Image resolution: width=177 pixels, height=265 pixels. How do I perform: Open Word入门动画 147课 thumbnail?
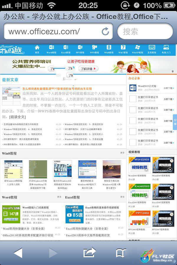tap(11, 214)
